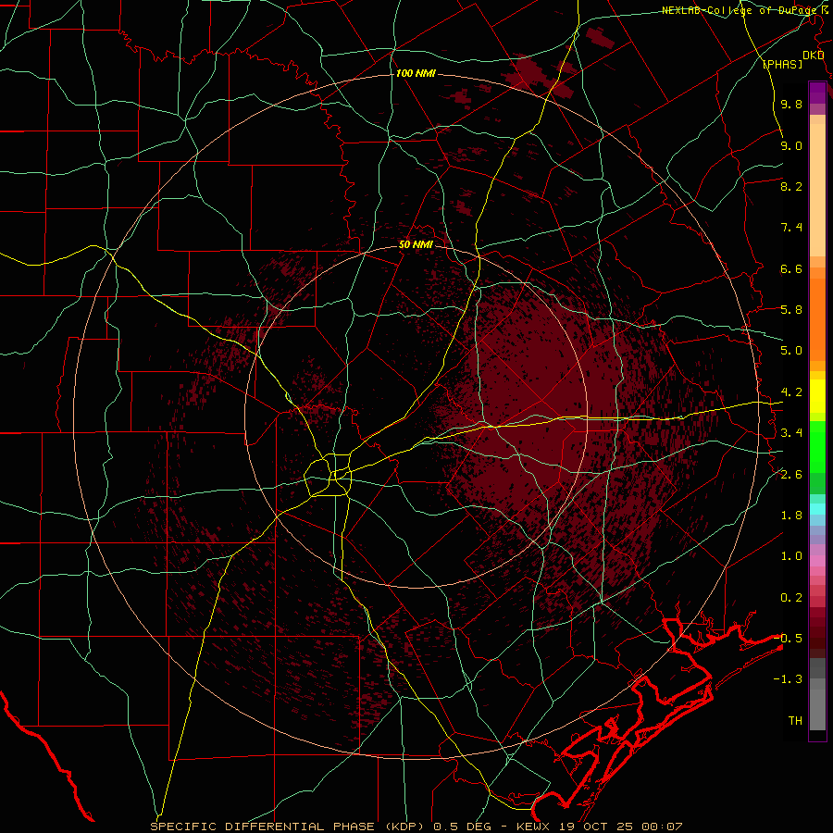
Task: Click the -1.3 scale value
Action: tap(788, 679)
